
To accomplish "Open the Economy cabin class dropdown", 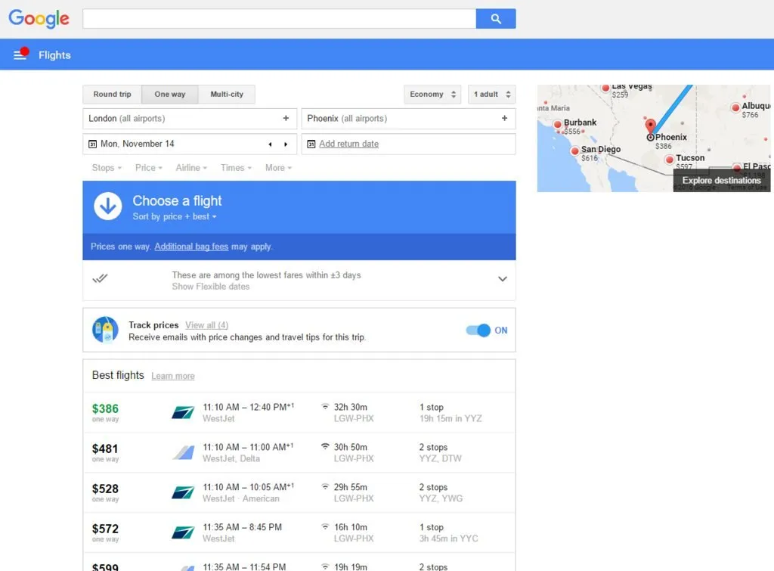I will click(433, 95).
